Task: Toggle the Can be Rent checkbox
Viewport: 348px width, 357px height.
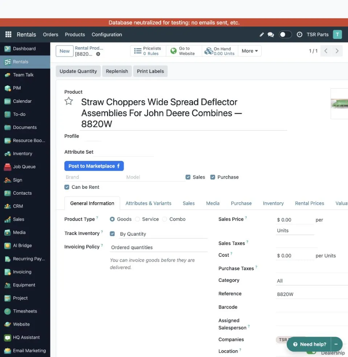Action: tap(67, 187)
